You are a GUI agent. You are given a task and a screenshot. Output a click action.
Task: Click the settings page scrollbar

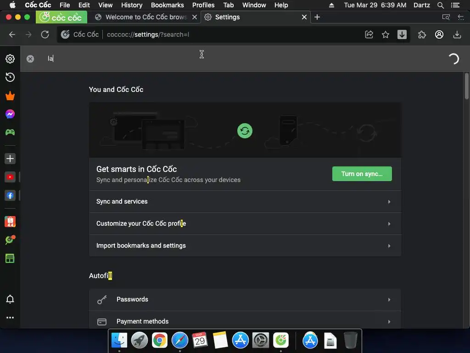tap(466, 86)
